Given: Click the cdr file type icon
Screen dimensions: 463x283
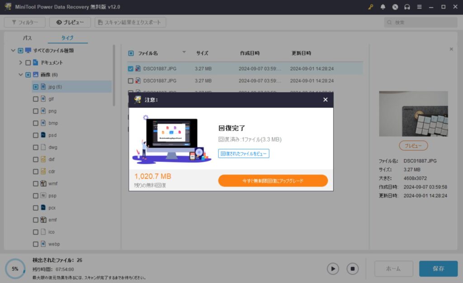Looking at the screenshot, I should pyautogui.click(x=43, y=171).
